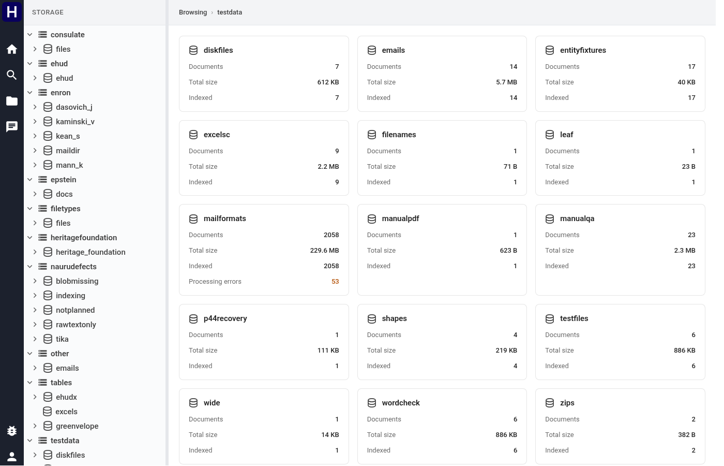Image resolution: width=724 pixels, height=466 pixels.
Task: Click the database icon on manualpdf card
Action: pyautogui.click(x=372, y=219)
